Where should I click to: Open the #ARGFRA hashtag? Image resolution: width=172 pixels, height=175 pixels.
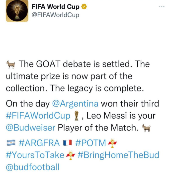point(39,143)
